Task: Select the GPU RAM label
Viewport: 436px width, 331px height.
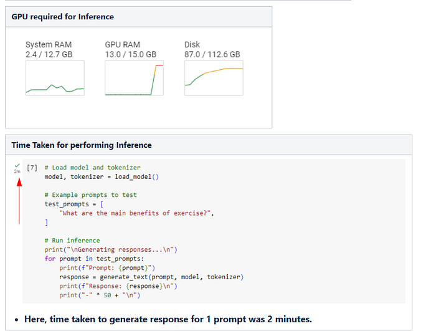Action: click(123, 45)
